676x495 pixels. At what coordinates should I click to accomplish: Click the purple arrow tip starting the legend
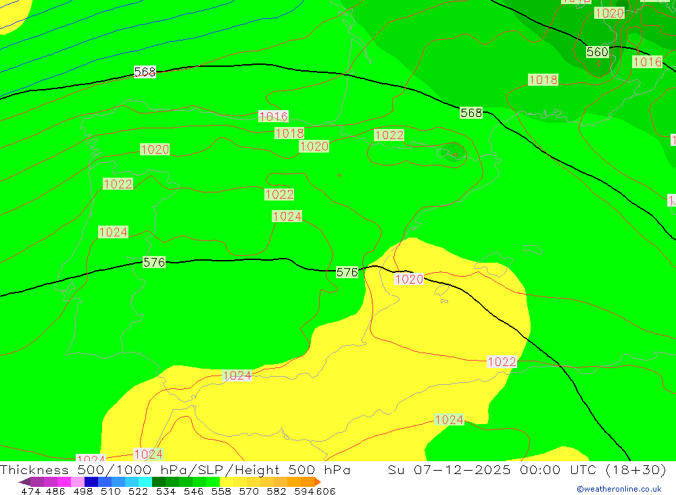coord(24,481)
